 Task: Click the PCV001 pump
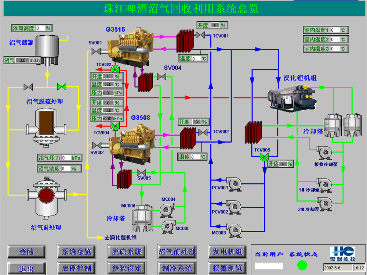point(234,183)
